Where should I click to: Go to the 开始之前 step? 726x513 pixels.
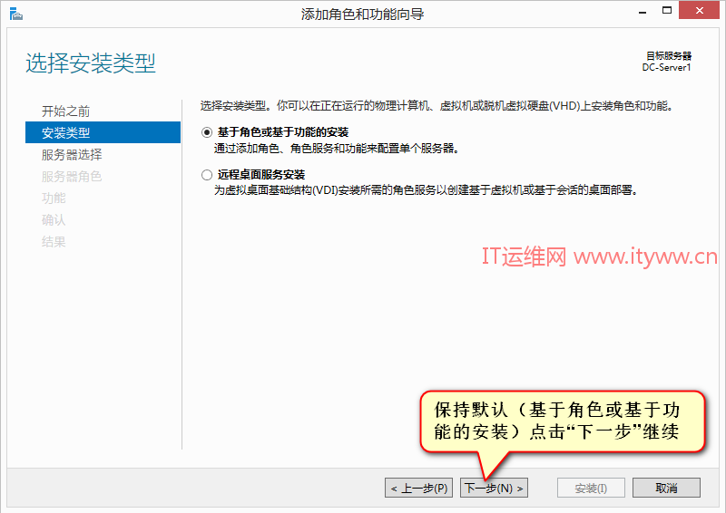point(65,111)
